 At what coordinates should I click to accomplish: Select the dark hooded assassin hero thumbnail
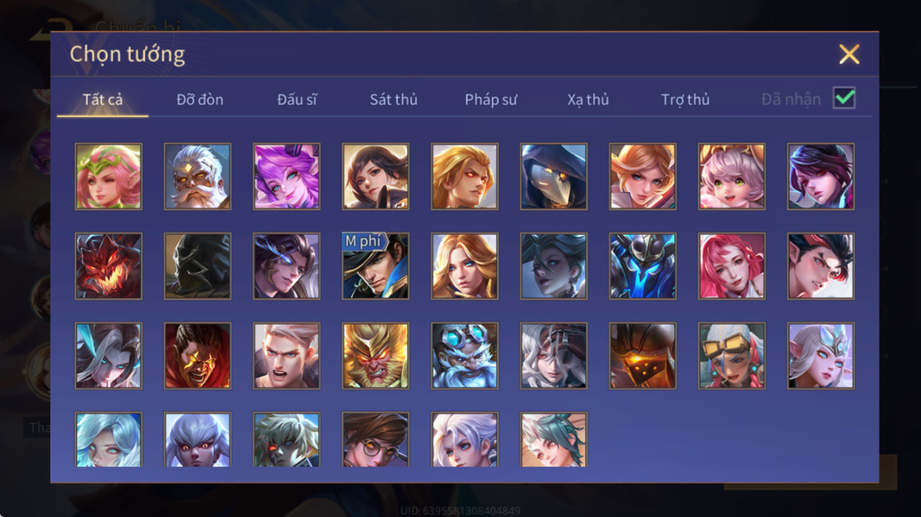pos(198,266)
